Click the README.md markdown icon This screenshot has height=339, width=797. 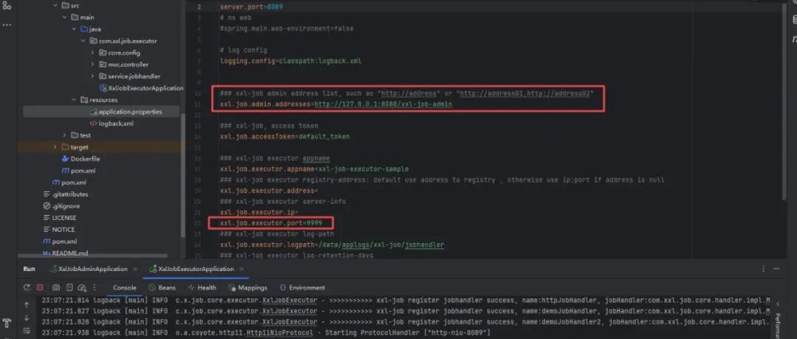[x=46, y=253]
